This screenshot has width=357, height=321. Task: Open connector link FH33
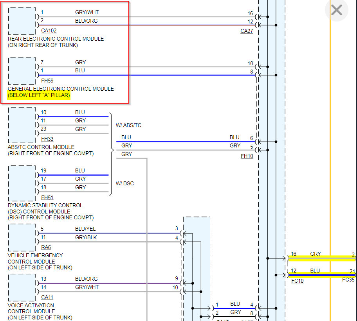pyautogui.click(x=47, y=139)
